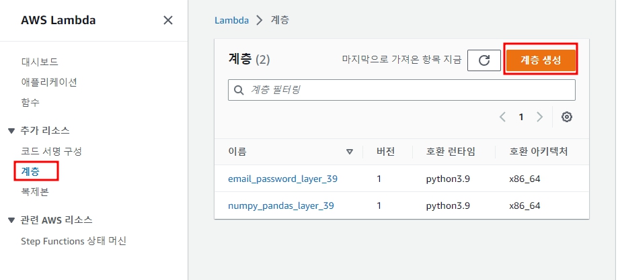This screenshot has width=618, height=280.
Task: Click the 계층 breadcrumb text
Action: point(280,20)
